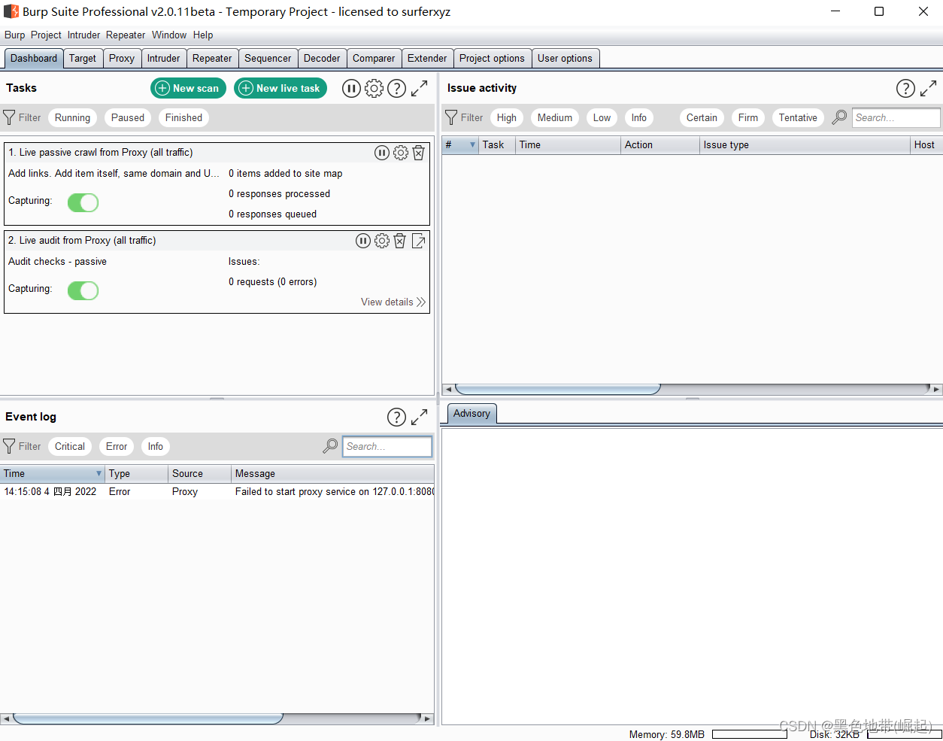Toggle Error filter in Event log
This screenshot has width=943, height=741.
pos(117,446)
